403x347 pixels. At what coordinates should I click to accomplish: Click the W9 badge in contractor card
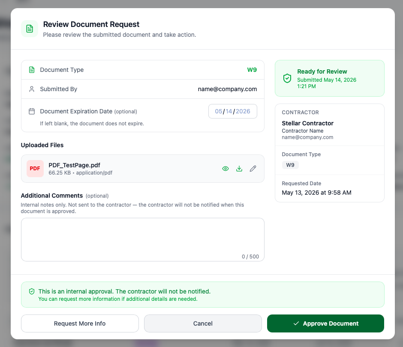pos(290,165)
